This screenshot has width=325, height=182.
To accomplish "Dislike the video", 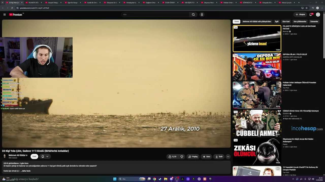I will pyautogui.click(x=182, y=157).
